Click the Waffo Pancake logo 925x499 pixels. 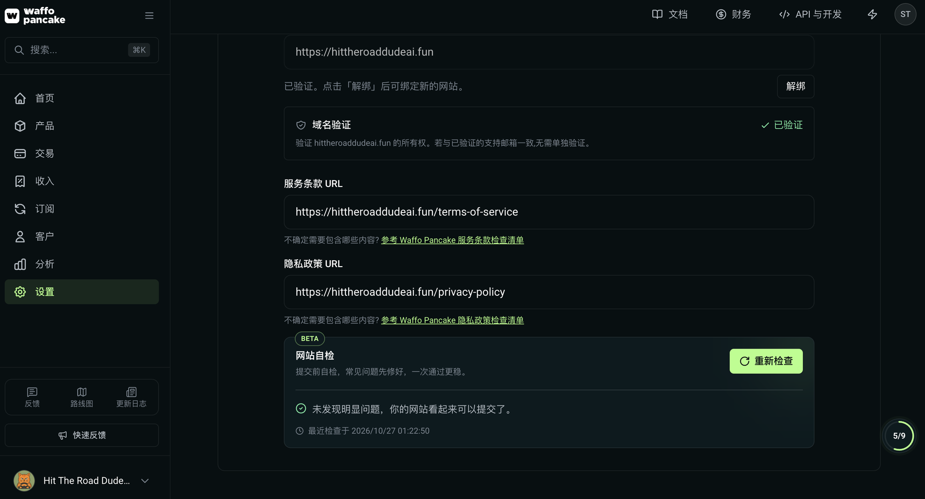click(x=35, y=15)
